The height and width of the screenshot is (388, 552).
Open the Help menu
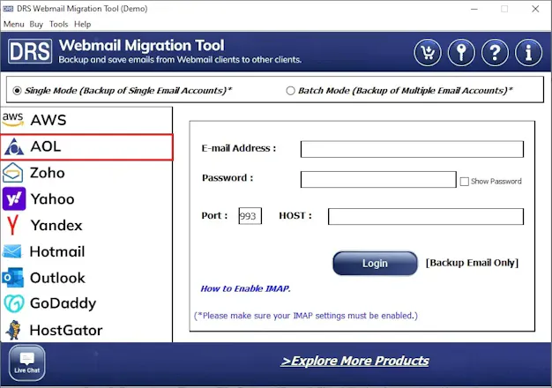pos(82,25)
